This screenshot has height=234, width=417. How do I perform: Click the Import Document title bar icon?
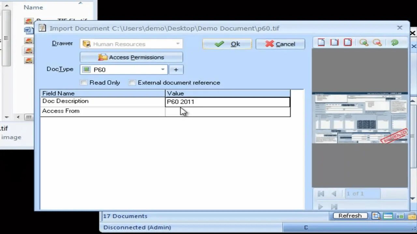tap(42, 28)
